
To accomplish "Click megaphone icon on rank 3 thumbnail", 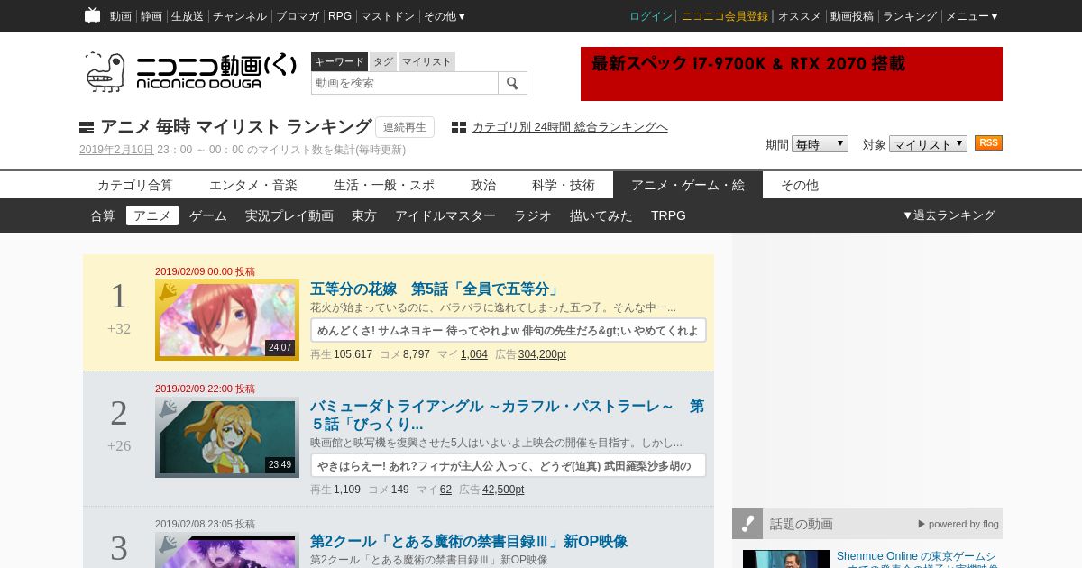I will point(168,544).
